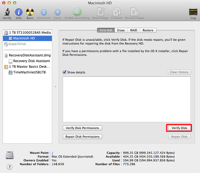Click the Eject toolbar icon
Image resolution: width=200 pixels, height=173 pixels.
coord(58,12)
